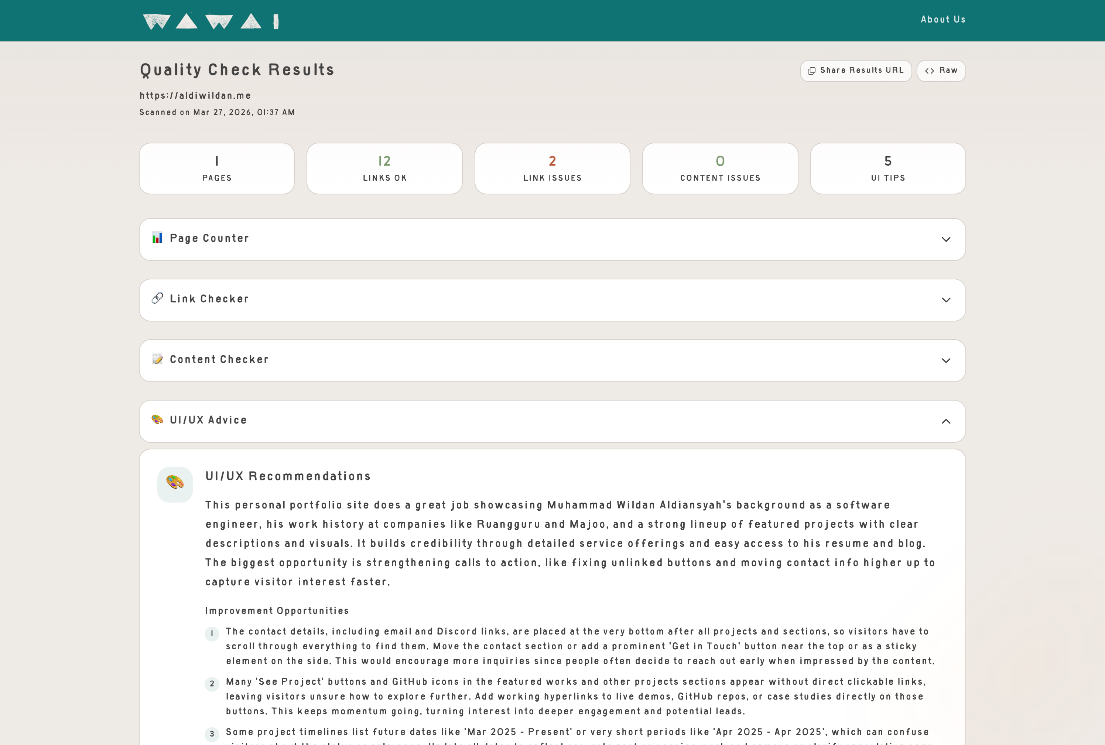Click the tip about contact details placement
Image resolution: width=1105 pixels, height=745 pixels.
click(580, 646)
